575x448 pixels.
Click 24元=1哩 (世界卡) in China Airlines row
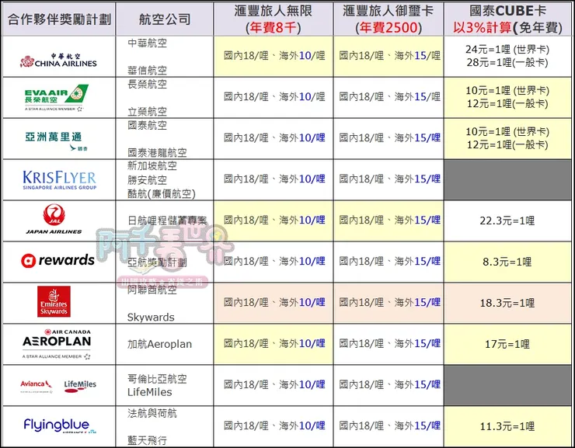pos(507,50)
